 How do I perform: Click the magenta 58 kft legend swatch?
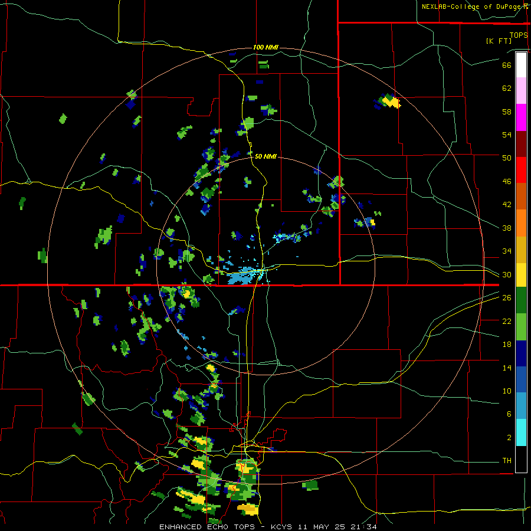521,117
